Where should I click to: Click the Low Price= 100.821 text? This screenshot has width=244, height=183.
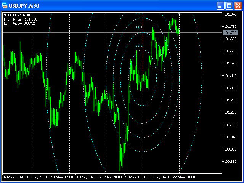(x=20, y=24)
